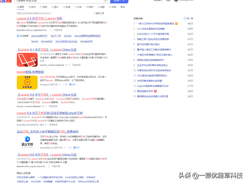248x184 pixels.
Task: Click the 为您推荐 recommendation icon
Action: click(x=18, y=36)
